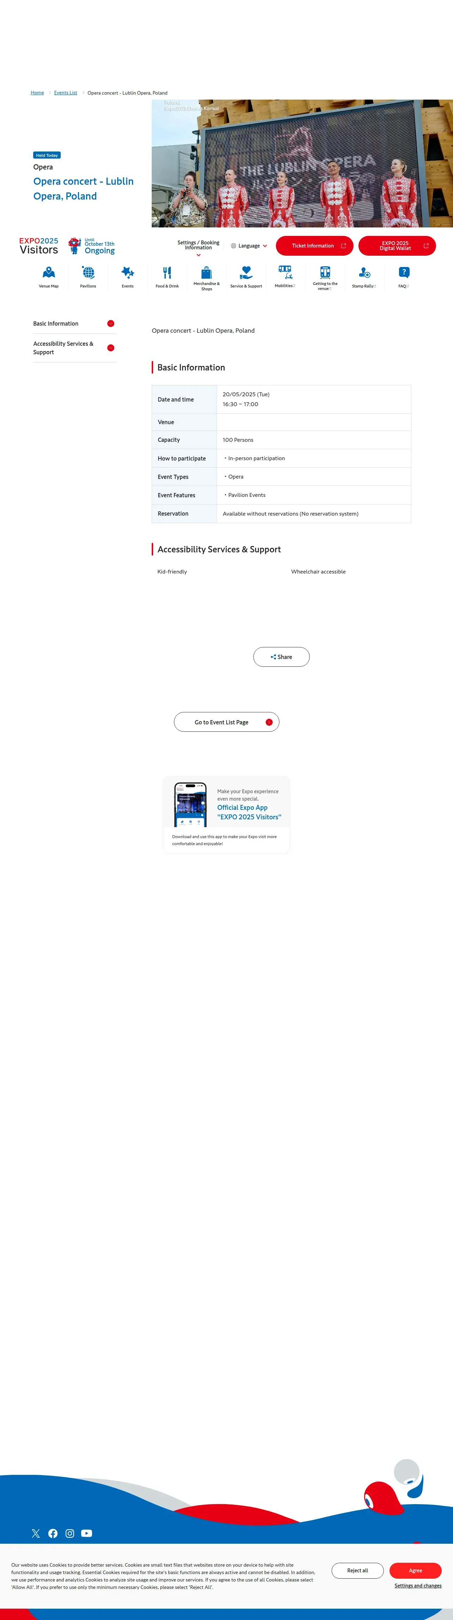Click Go to Event List Page button
Viewport: 453px width, 1620px height.
(x=227, y=722)
